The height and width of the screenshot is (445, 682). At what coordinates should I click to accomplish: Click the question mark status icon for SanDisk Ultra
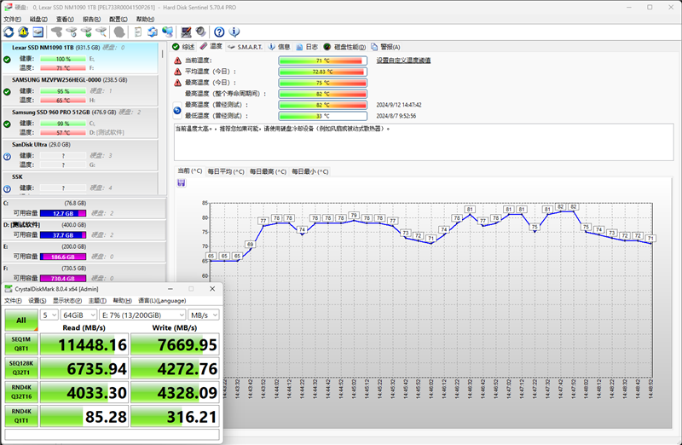click(7, 157)
